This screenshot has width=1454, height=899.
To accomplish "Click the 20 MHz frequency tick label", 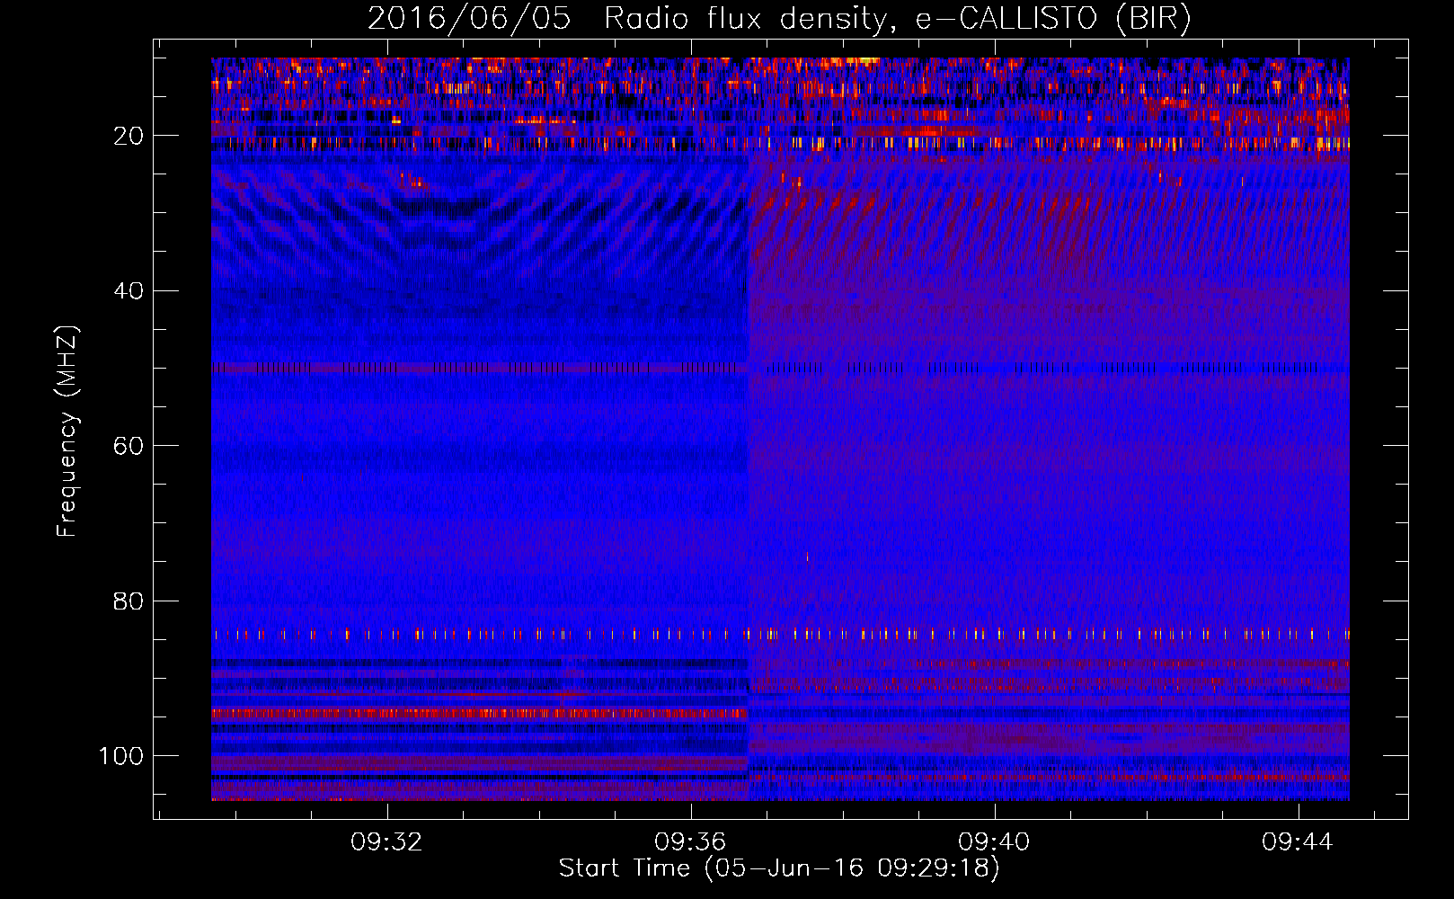I will 129,136.
